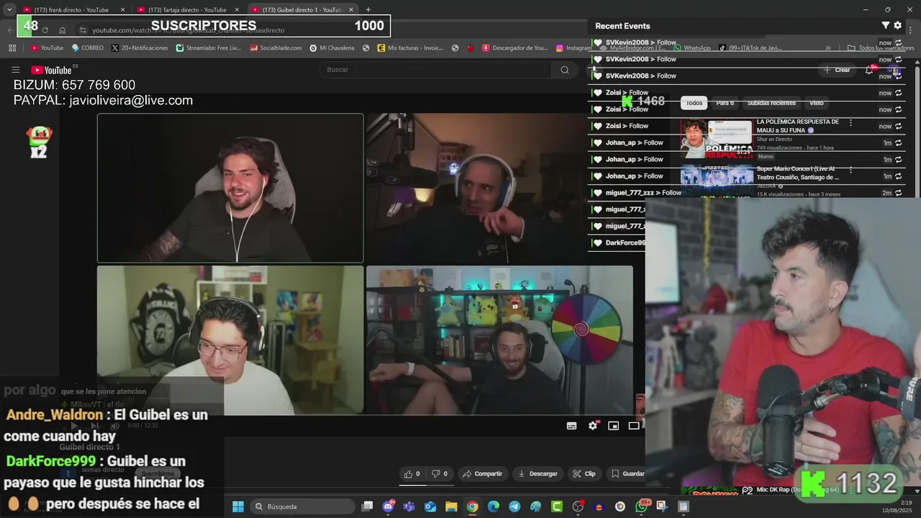The height and width of the screenshot is (518, 921).
Task: Replay the miguel_777_zzz 2m follow event
Action: coord(898,193)
